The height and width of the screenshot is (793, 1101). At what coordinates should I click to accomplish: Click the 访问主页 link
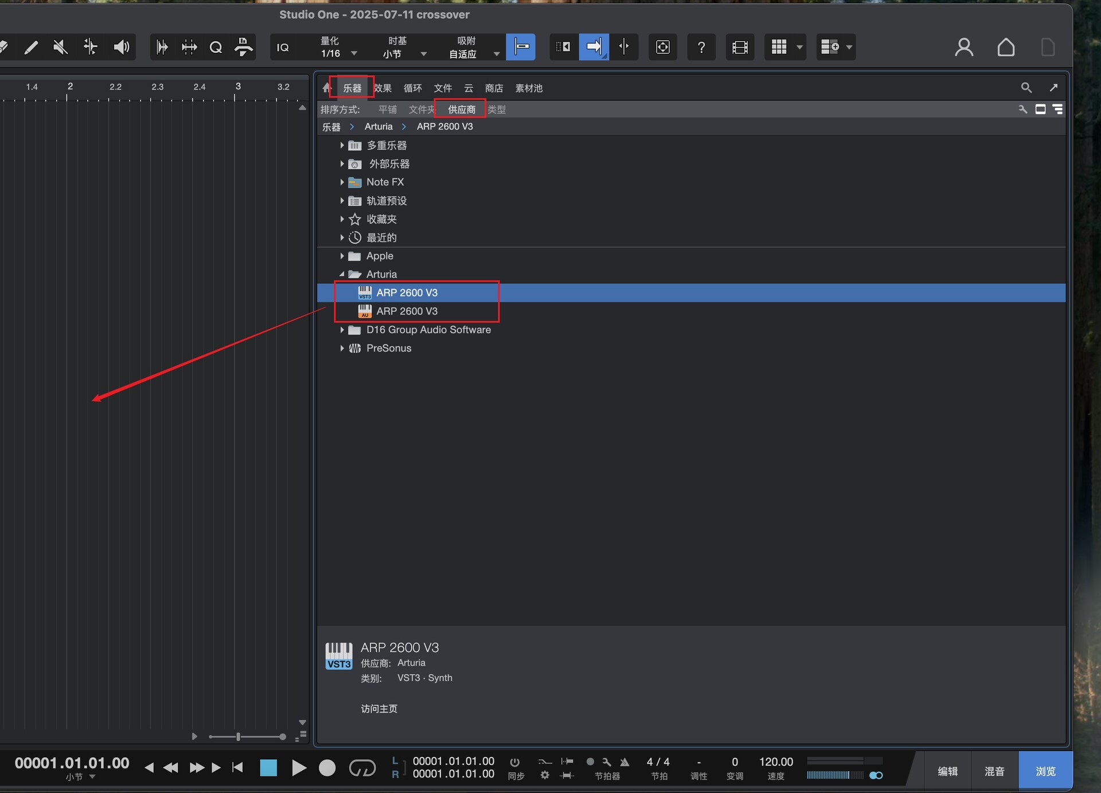click(x=379, y=708)
